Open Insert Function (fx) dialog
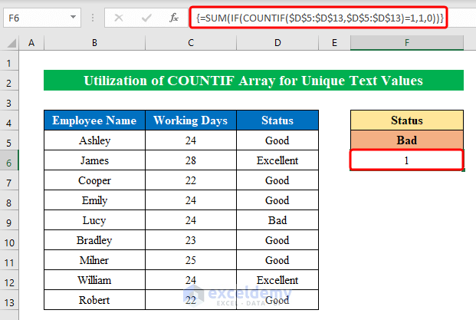Screen dimensions: 476x320 (175, 17)
